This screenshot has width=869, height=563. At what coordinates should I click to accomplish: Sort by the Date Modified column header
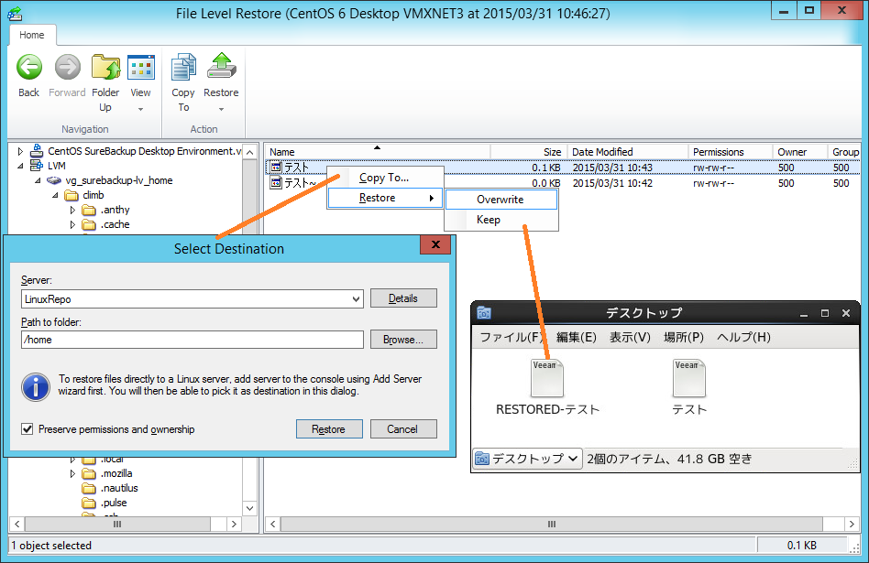click(x=628, y=152)
